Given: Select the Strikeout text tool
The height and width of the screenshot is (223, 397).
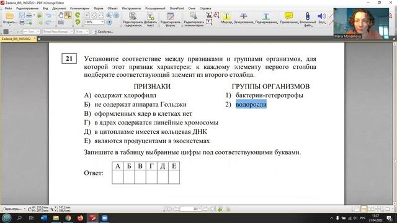Looking at the screenshot, I should (x=244, y=18).
